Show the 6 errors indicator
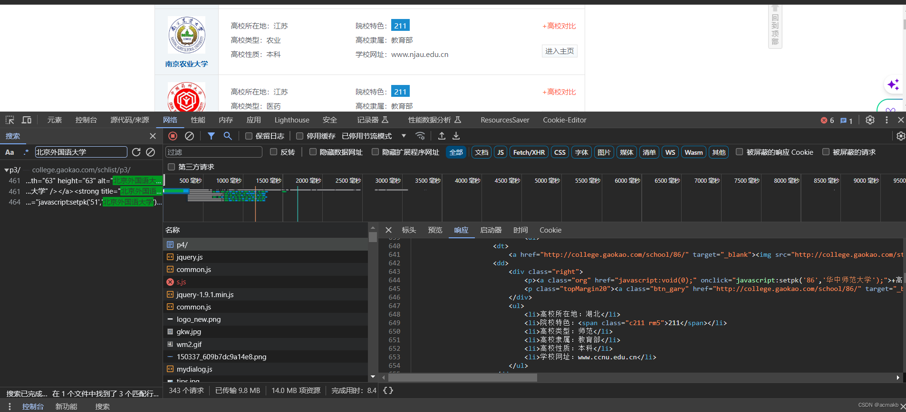 tap(828, 121)
